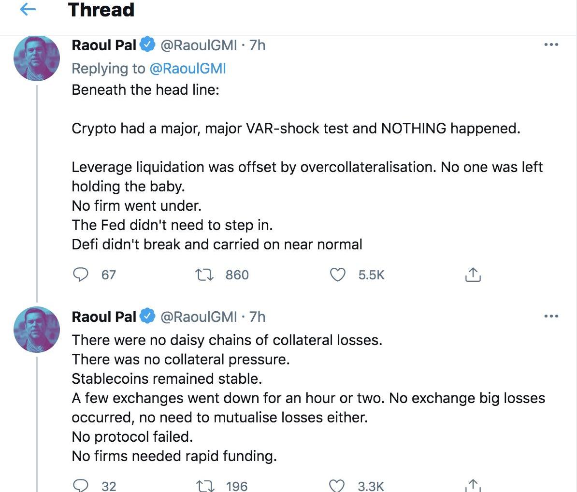577x492 pixels.
Task: Reply to the 'daisy chains' tweet
Action: click(80, 485)
